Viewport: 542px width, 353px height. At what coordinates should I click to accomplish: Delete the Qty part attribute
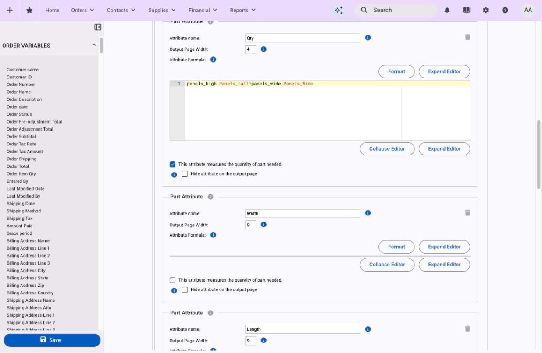tap(467, 37)
